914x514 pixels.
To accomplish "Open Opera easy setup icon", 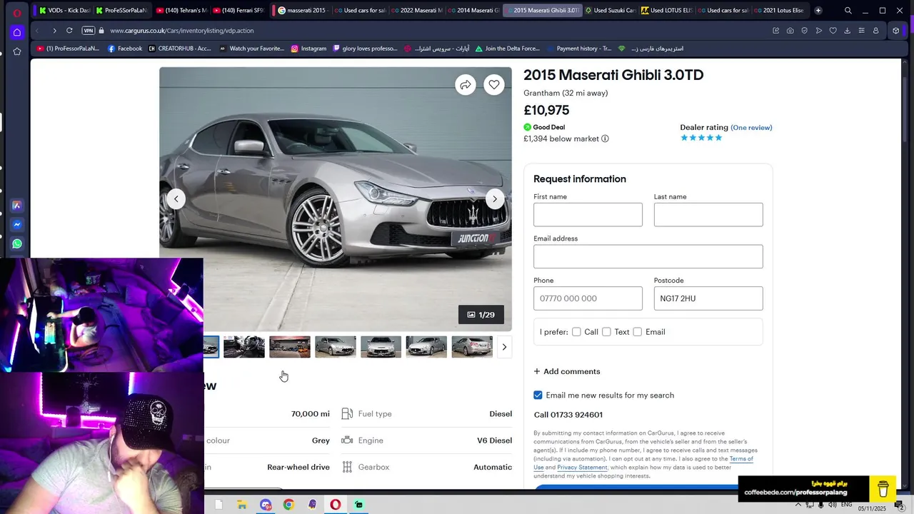I will point(861,31).
